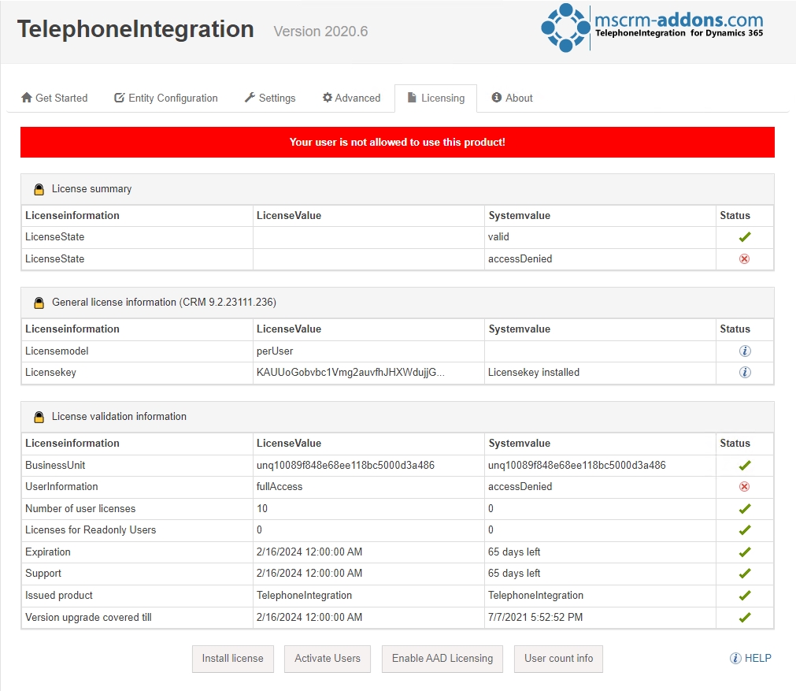Click the checkmark for Version upgrade covered till

(745, 617)
